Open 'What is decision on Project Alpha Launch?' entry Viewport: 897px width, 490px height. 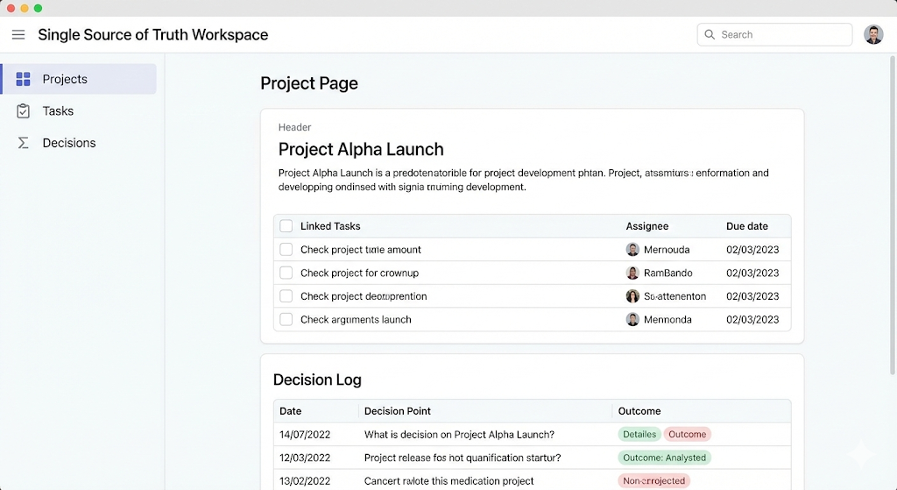[459, 434]
